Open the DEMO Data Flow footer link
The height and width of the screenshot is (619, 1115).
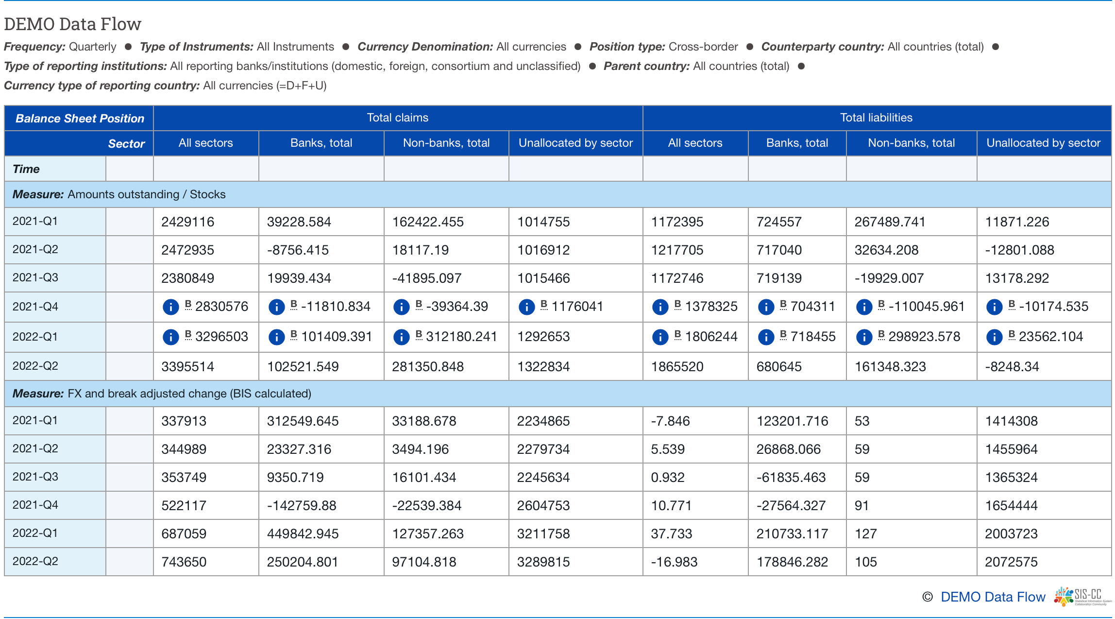pyautogui.click(x=993, y=597)
